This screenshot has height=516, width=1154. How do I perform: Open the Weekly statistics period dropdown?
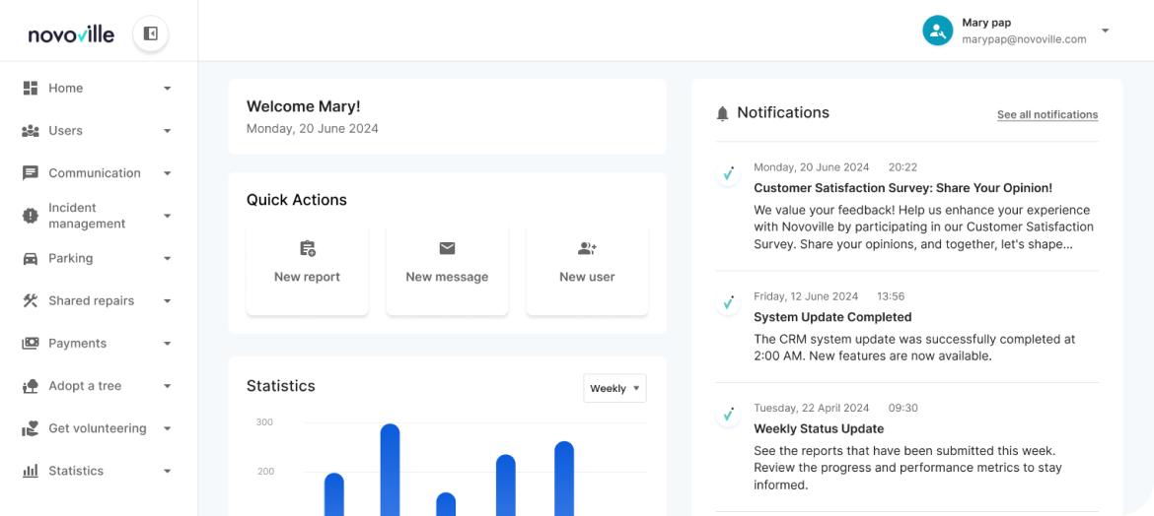pos(614,388)
